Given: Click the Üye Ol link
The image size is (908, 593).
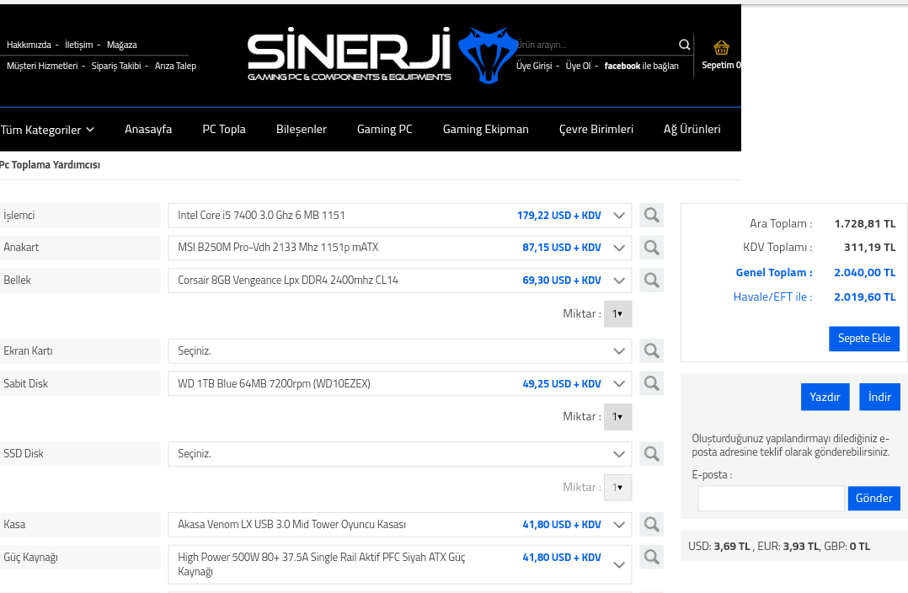Looking at the screenshot, I should click(x=578, y=66).
